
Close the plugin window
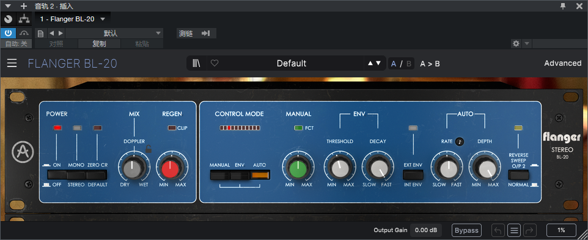click(579, 5)
